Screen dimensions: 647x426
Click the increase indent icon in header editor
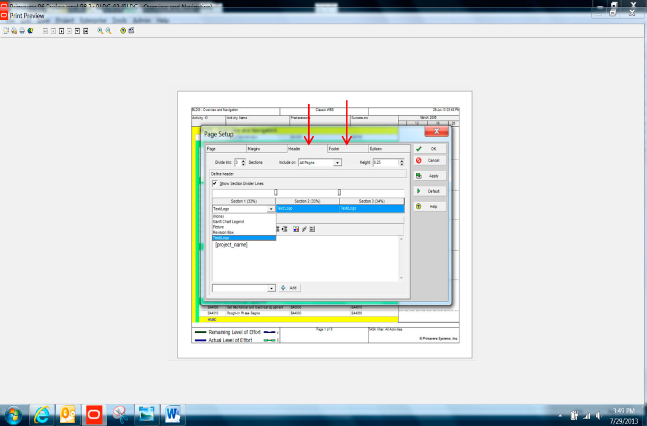285,229
